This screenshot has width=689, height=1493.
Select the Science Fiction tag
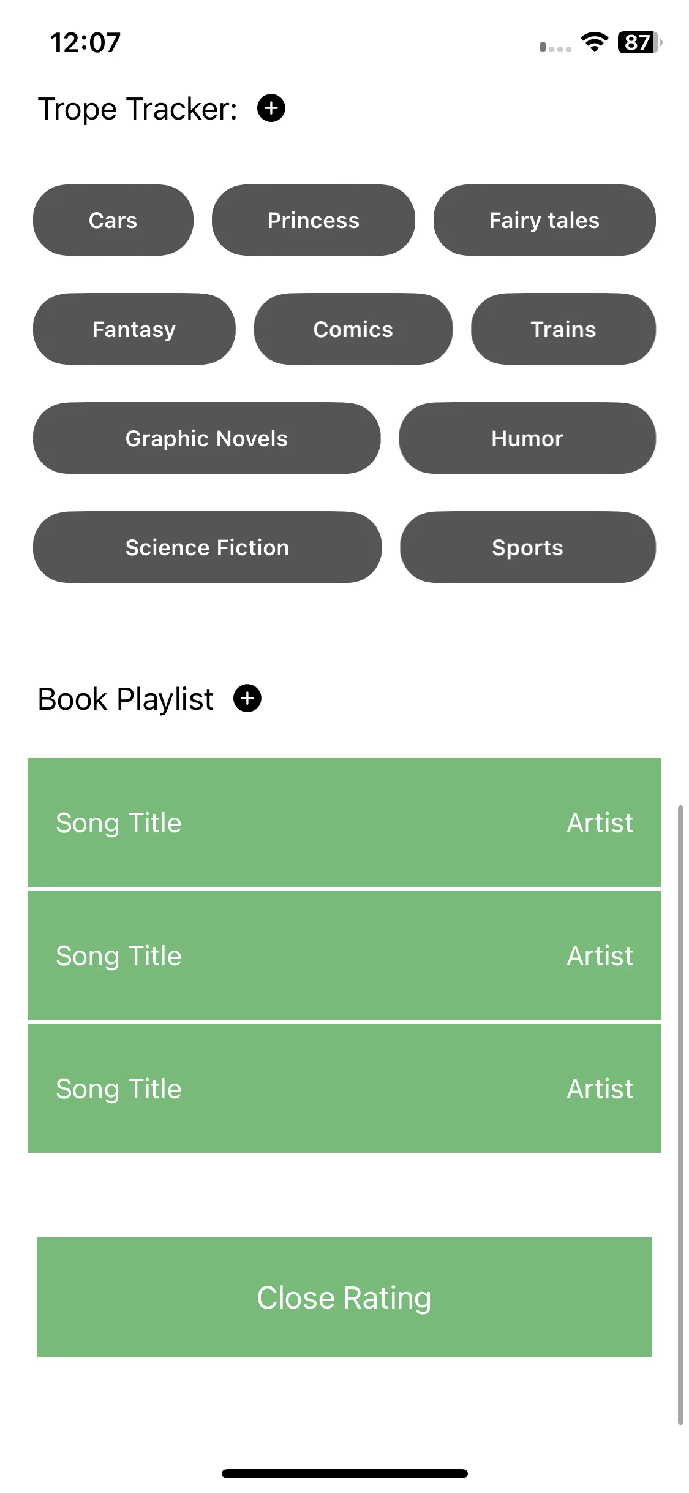(x=208, y=547)
